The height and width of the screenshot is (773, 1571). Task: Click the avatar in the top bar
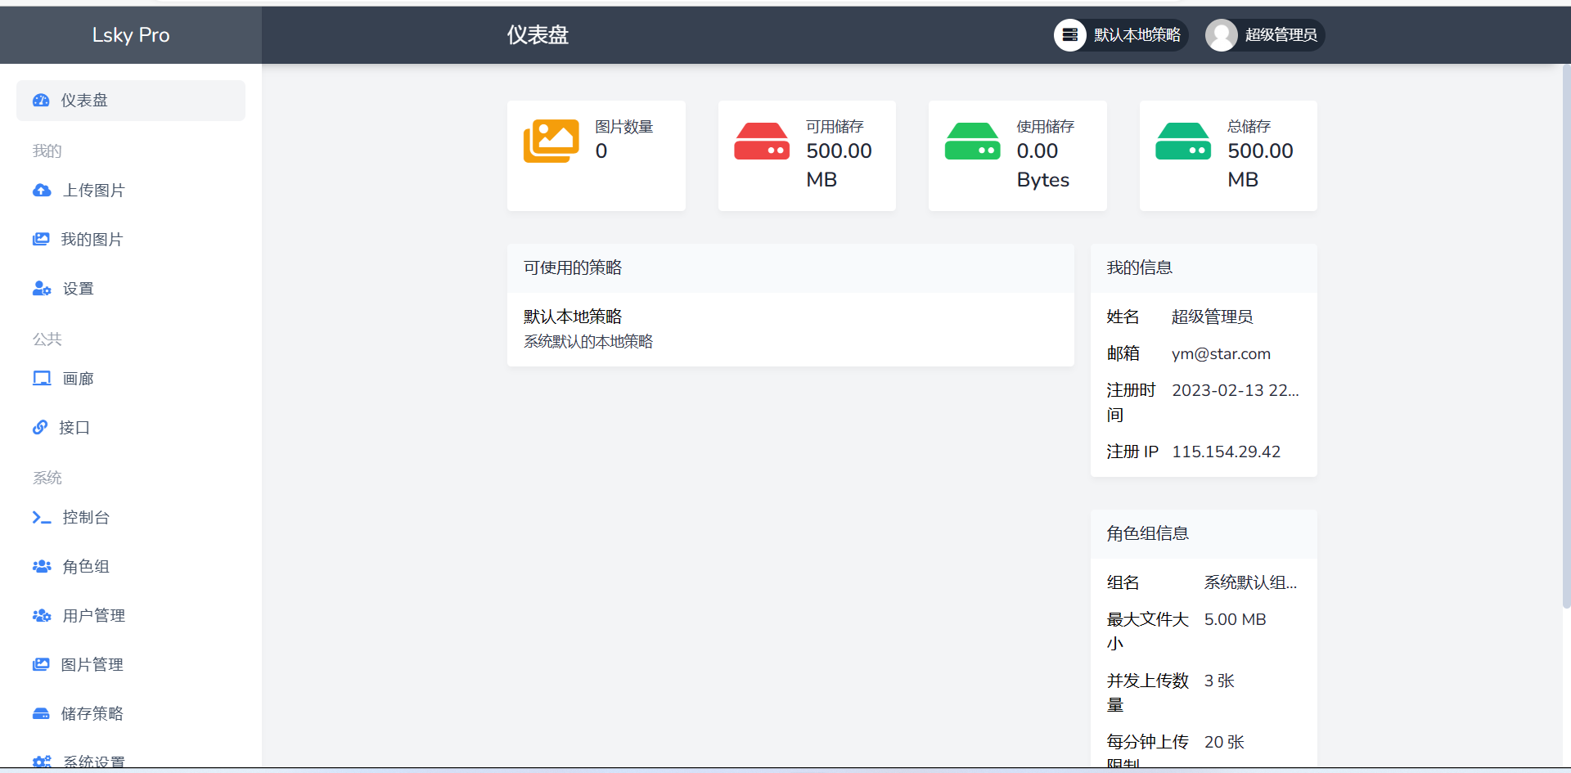click(x=1222, y=35)
